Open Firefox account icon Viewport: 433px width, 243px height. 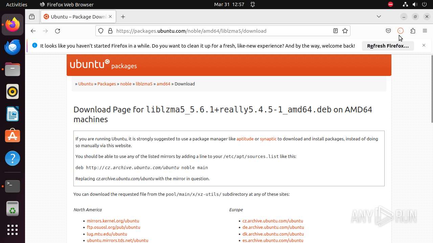401,31
